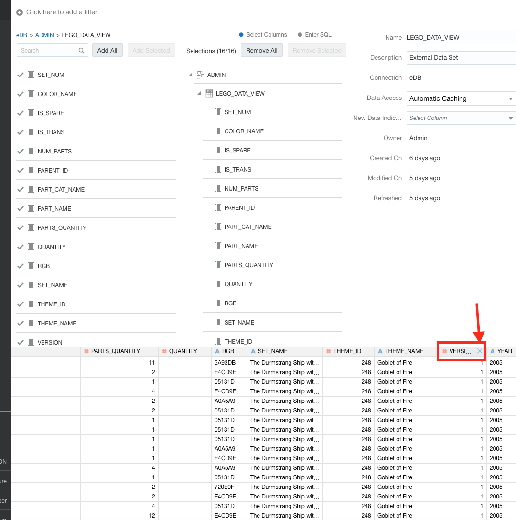
Task: Click the column icon beside COLOR_NAME in the left list
Action: coord(31,94)
